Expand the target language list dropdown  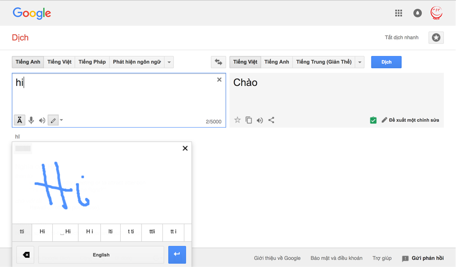click(360, 62)
